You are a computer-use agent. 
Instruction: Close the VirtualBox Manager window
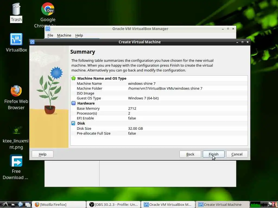pyautogui.click(x=233, y=29)
